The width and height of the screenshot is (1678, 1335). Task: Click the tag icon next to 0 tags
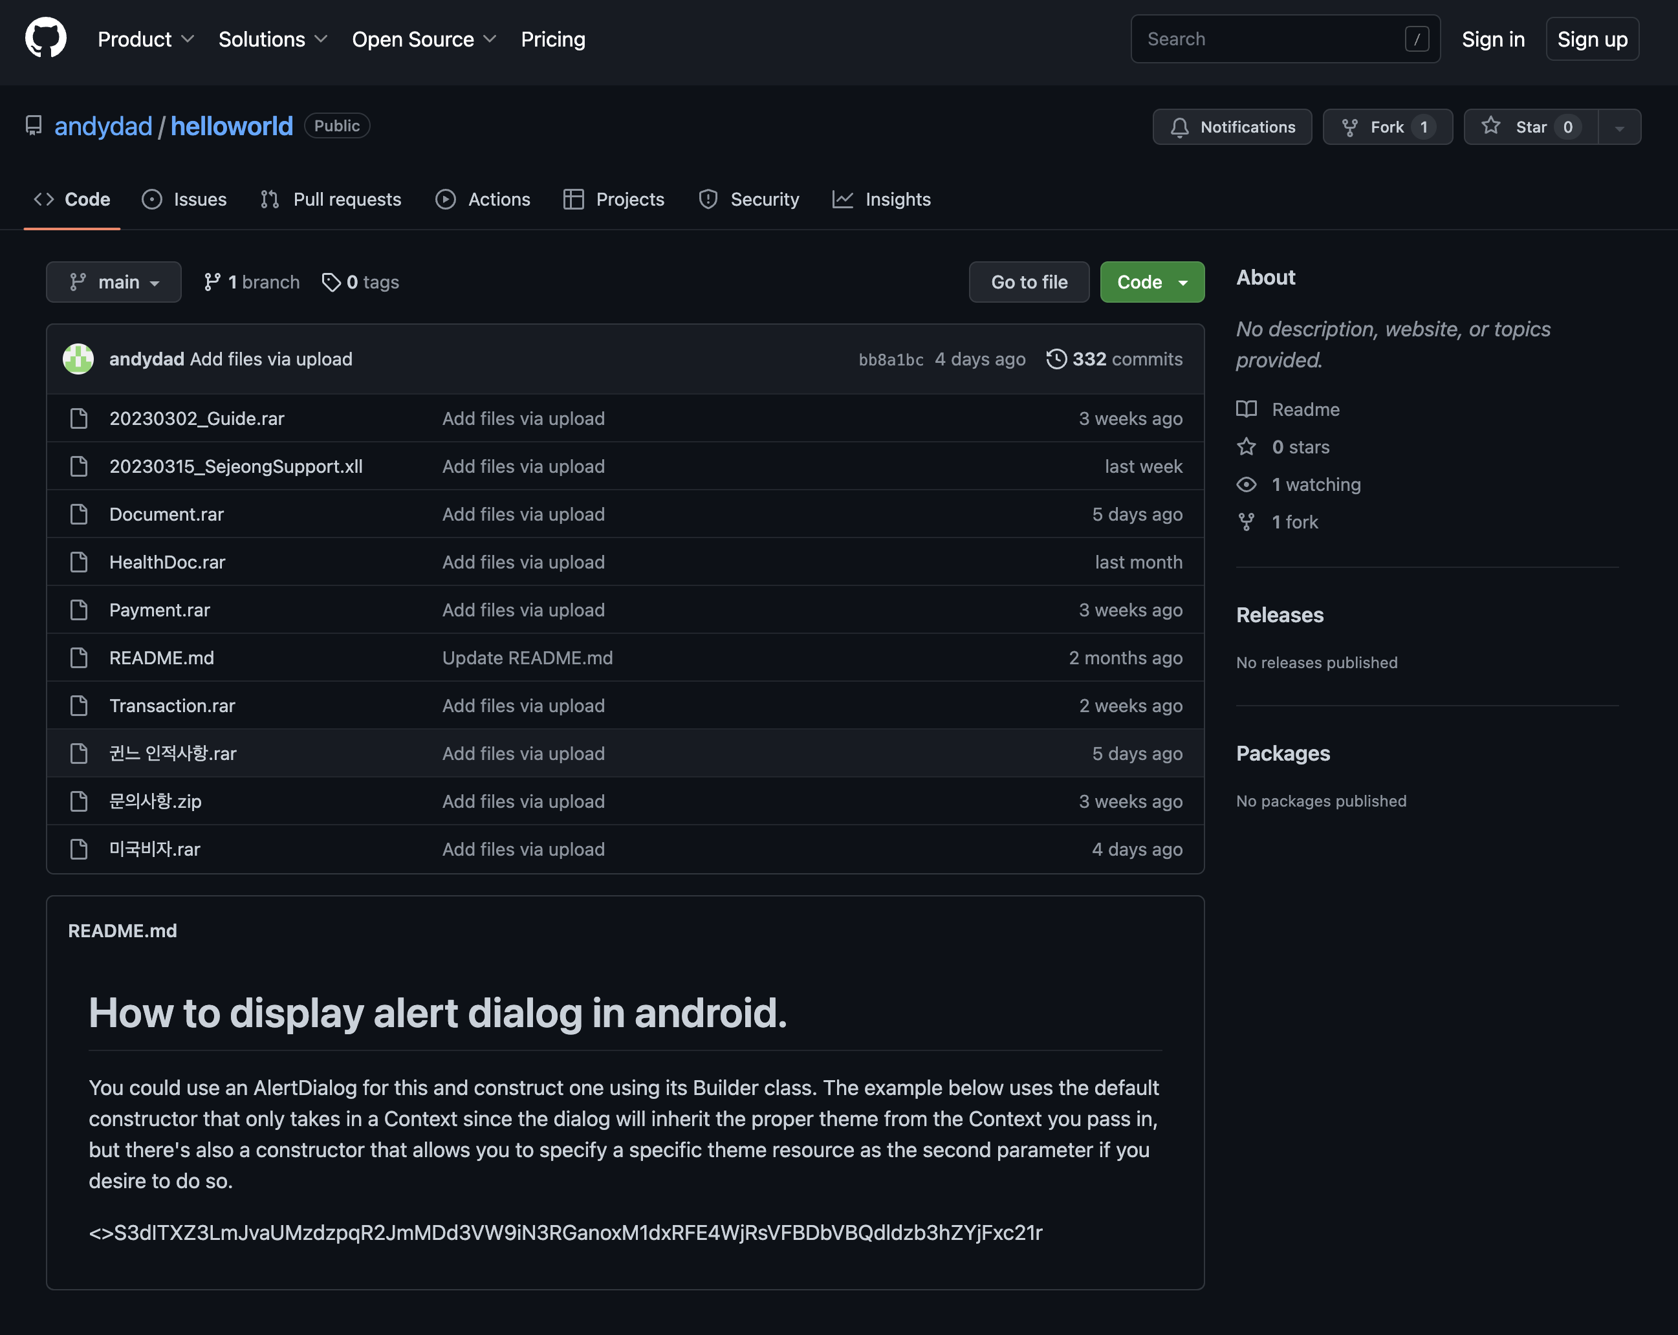pos(332,282)
